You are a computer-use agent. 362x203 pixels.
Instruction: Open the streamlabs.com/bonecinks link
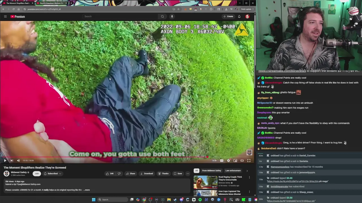[x=282, y=71]
